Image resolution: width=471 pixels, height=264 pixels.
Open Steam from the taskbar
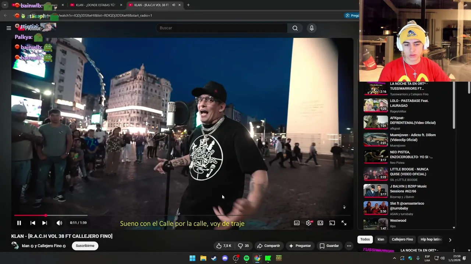(214, 258)
